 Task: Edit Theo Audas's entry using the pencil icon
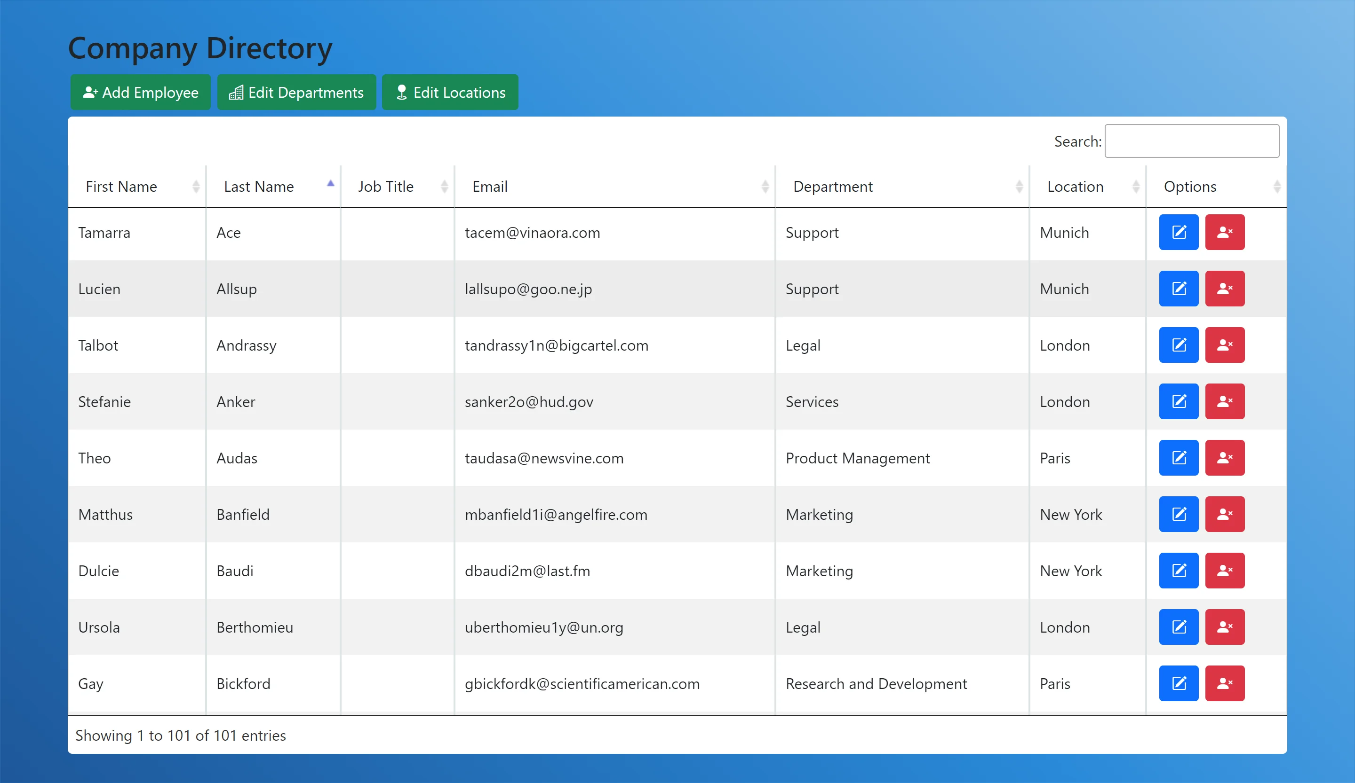[x=1178, y=458]
